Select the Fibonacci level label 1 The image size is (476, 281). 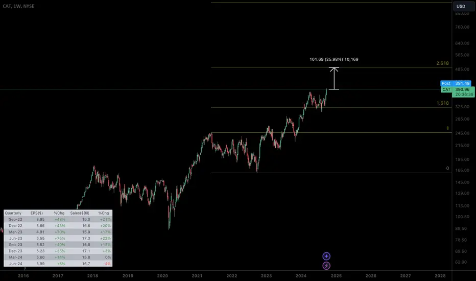point(447,128)
